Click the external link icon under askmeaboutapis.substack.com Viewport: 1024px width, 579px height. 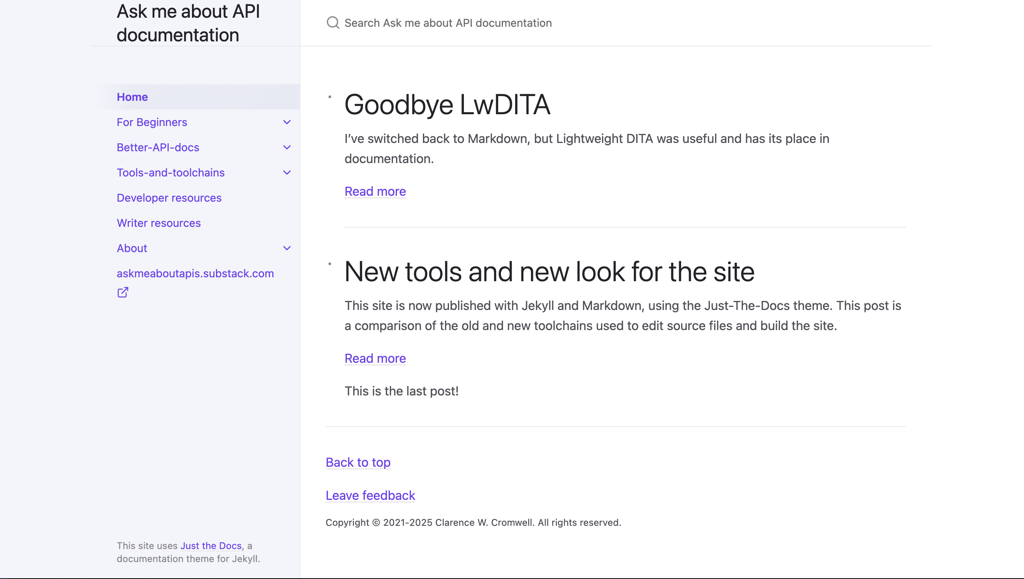click(x=123, y=292)
